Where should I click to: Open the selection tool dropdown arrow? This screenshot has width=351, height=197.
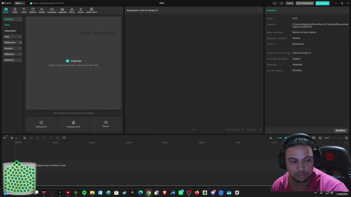(x=16, y=138)
